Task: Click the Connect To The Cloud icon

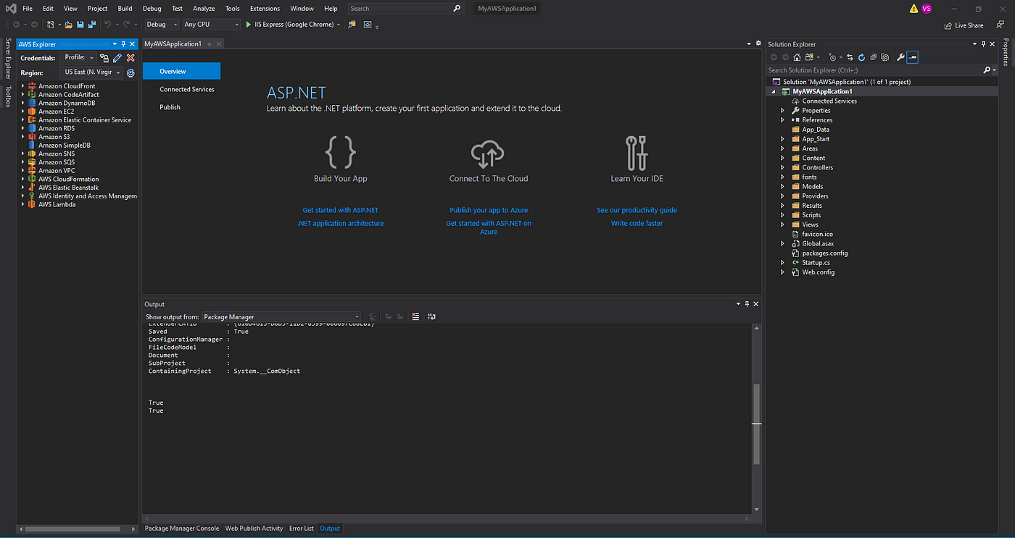Action: click(x=488, y=153)
